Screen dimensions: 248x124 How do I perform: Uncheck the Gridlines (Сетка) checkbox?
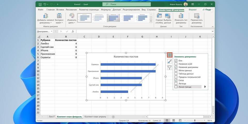coord(176,80)
